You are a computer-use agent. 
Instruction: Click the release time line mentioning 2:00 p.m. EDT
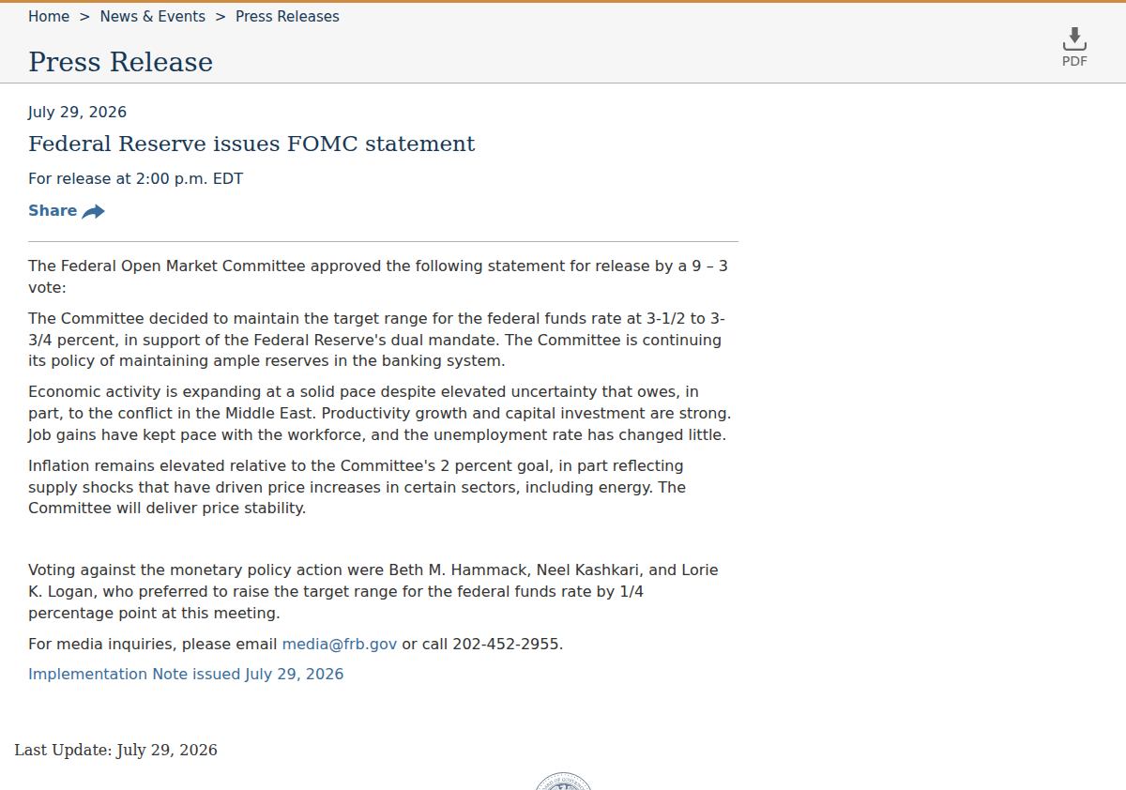[135, 178]
